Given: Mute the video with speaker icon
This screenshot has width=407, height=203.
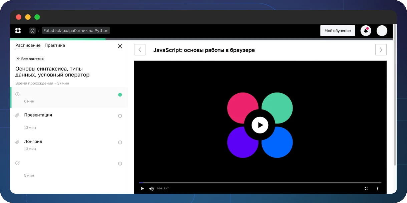Looking at the screenshot, I should point(151,188).
